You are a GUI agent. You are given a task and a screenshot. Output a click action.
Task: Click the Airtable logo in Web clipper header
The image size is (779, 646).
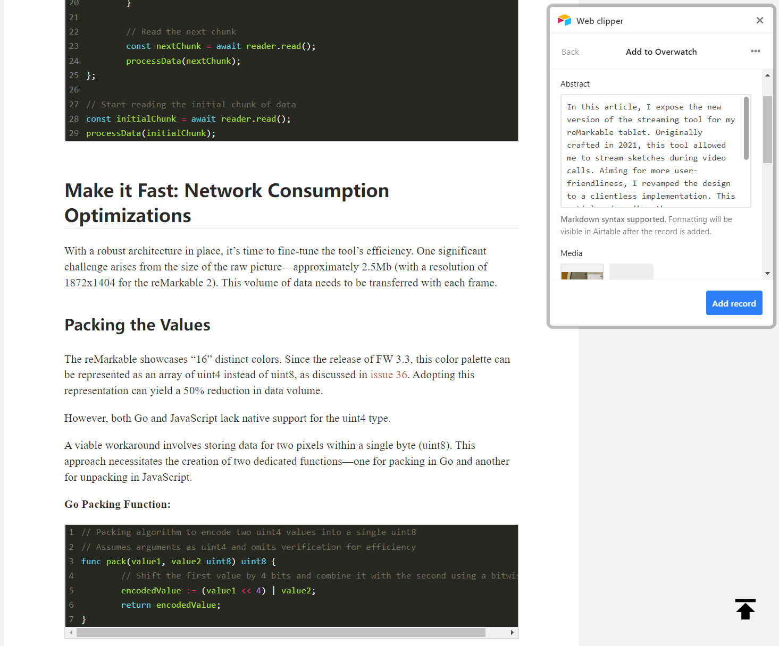tap(564, 20)
